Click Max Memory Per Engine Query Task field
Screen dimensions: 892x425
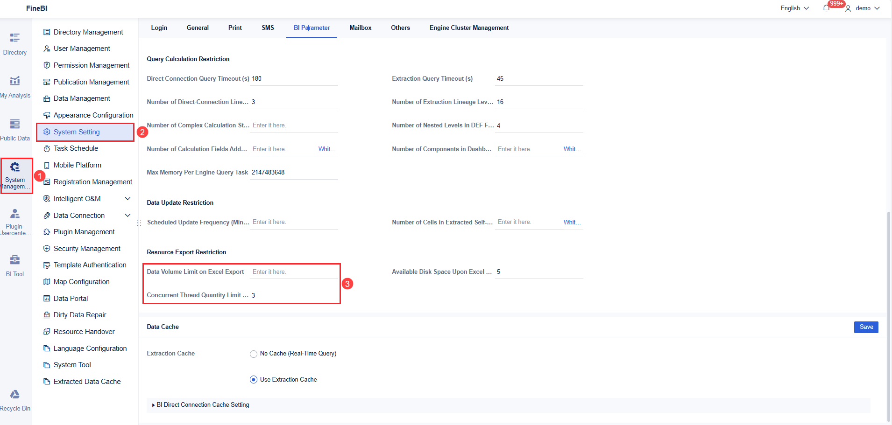pos(294,173)
